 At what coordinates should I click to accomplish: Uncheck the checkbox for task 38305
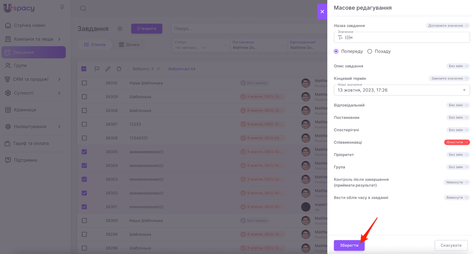(x=84, y=152)
